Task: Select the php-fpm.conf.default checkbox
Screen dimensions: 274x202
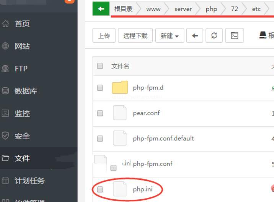Action: pos(100,138)
